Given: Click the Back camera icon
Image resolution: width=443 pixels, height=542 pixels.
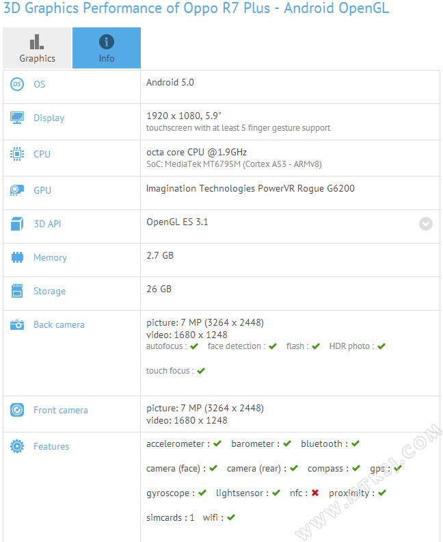Looking at the screenshot, I should coord(17,325).
